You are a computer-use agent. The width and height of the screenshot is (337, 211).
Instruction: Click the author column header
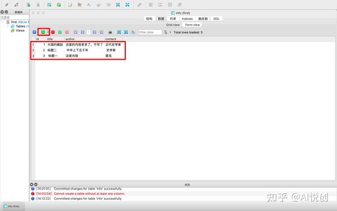(x=70, y=39)
